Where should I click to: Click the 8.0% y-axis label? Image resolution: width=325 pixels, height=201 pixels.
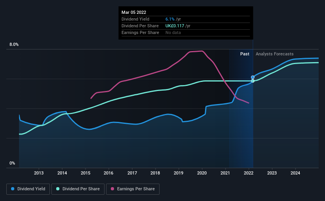pyautogui.click(x=14, y=45)
